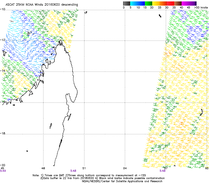Click the '-20' latitude axis label
The height and width of the screenshot is (183, 209).
(3, 165)
